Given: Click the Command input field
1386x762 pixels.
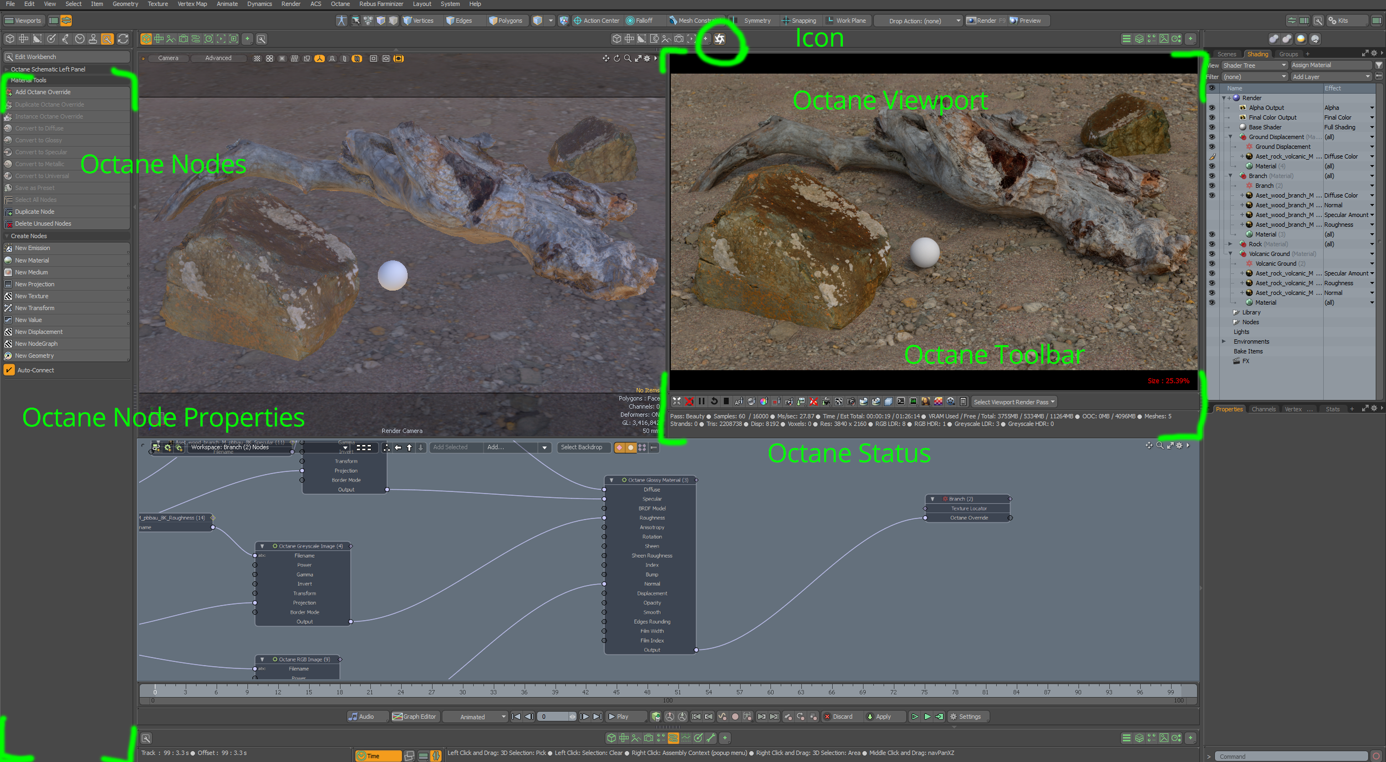Looking at the screenshot, I should pyautogui.click(x=1291, y=756).
